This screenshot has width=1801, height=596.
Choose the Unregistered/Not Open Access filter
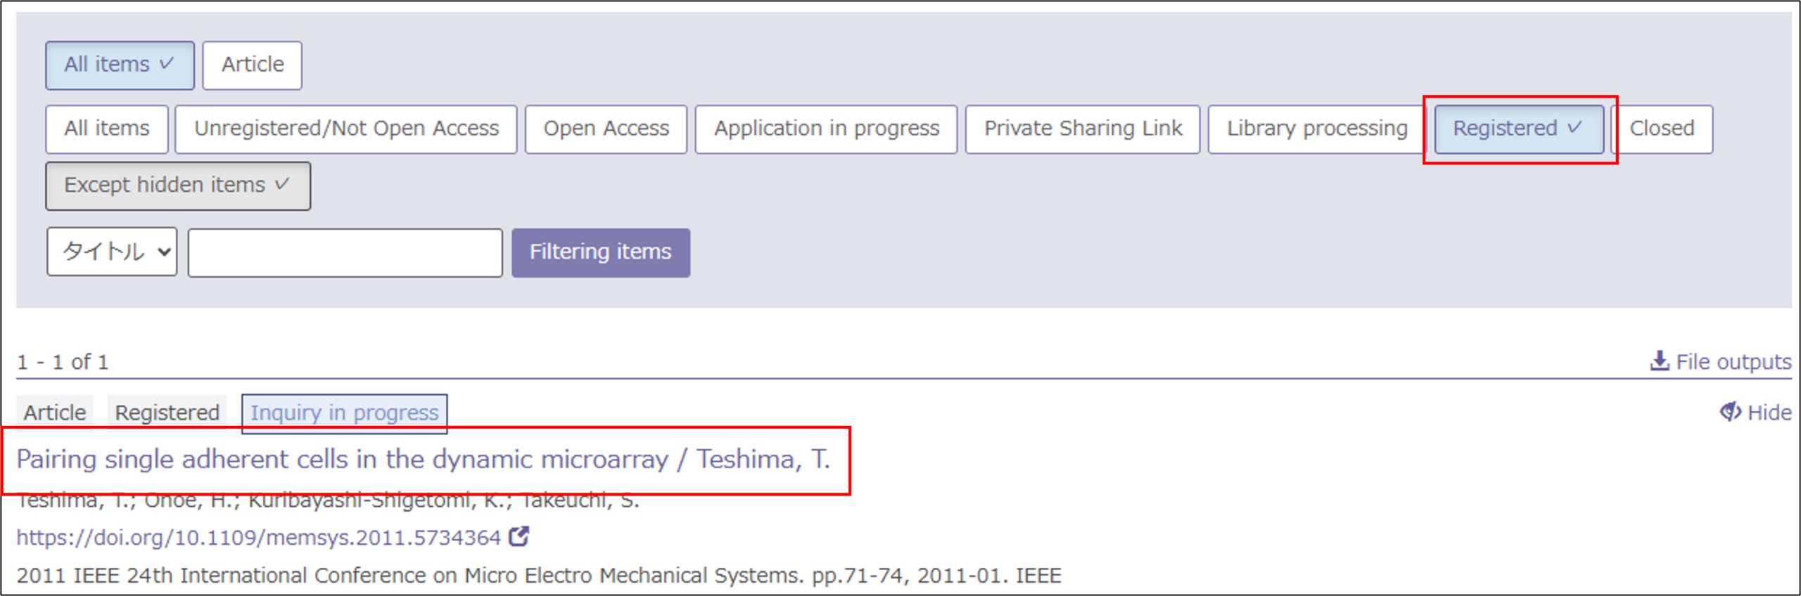click(x=346, y=129)
